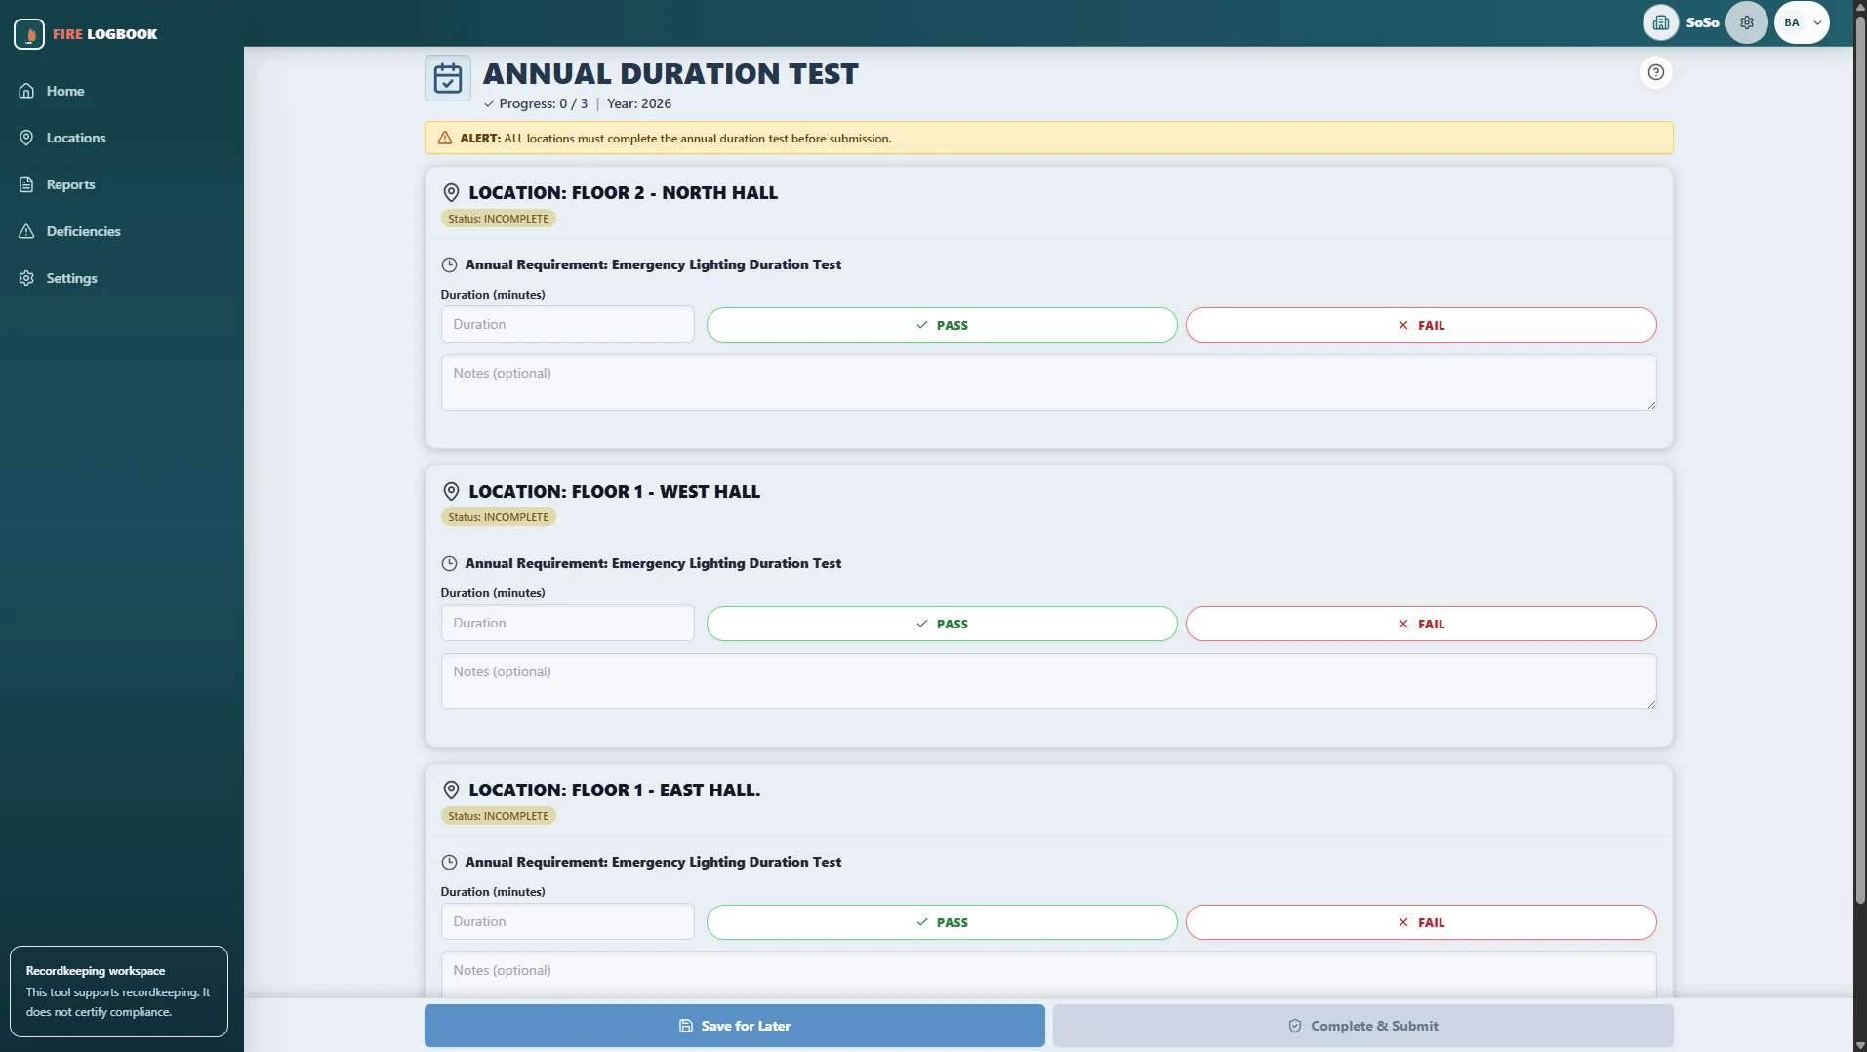Click Duration field for Floor 1 - West Hall

click(x=567, y=623)
